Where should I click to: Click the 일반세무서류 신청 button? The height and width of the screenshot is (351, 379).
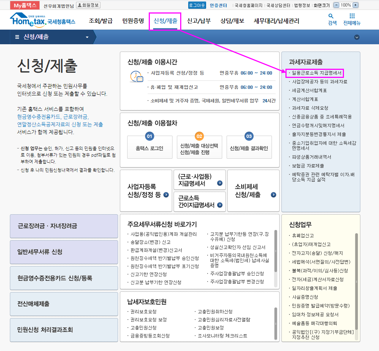click(64, 252)
